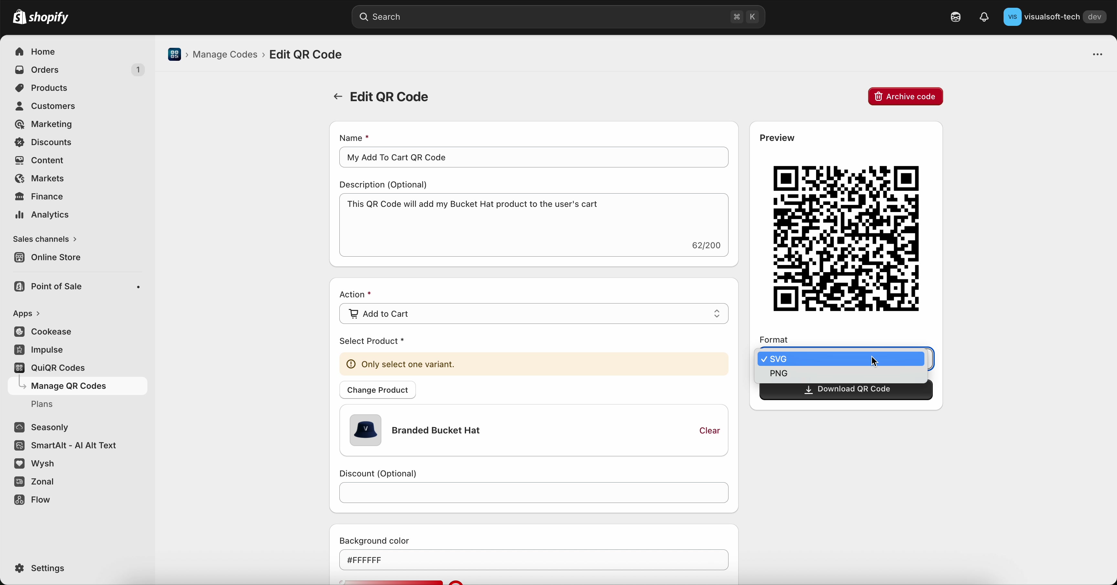Viewport: 1117px width, 585px height.
Task: Open the notifications bell
Action: tap(984, 17)
